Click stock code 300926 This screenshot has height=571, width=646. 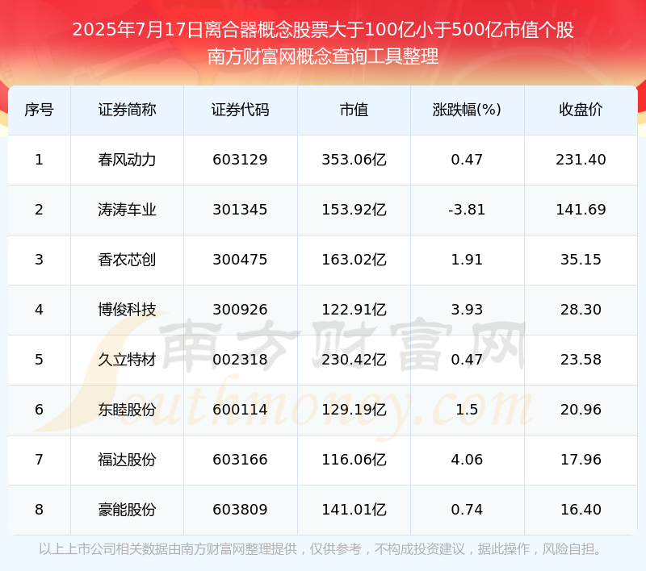240,310
